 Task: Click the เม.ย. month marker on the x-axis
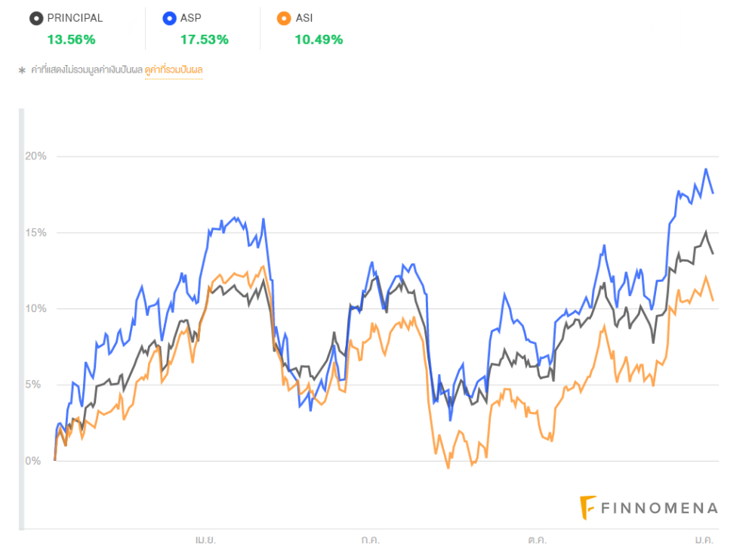[x=205, y=540]
